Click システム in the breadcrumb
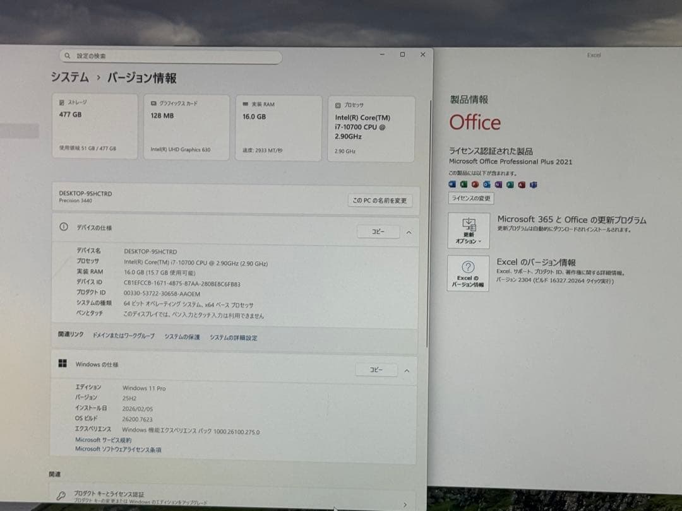Image resolution: width=682 pixels, height=511 pixels. (69, 77)
